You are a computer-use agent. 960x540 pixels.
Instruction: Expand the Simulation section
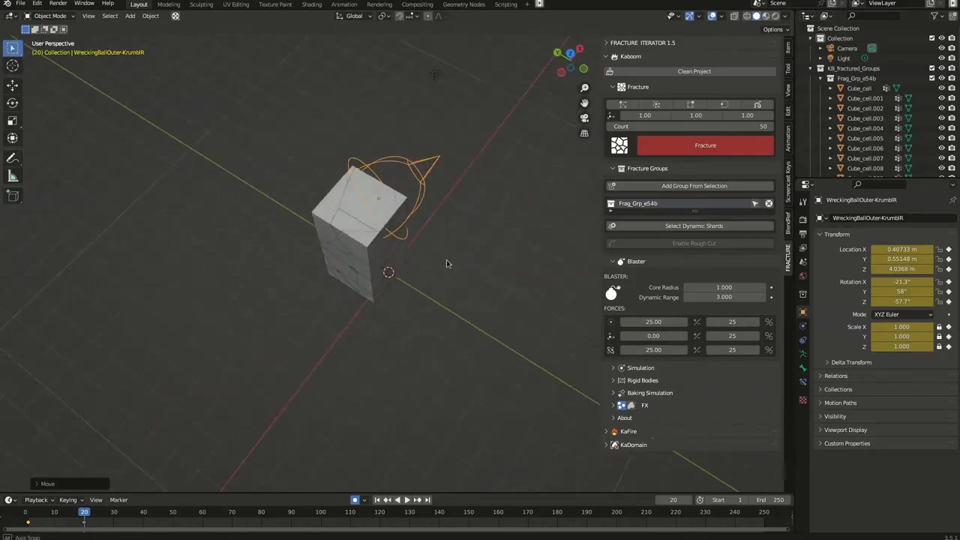coord(640,367)
